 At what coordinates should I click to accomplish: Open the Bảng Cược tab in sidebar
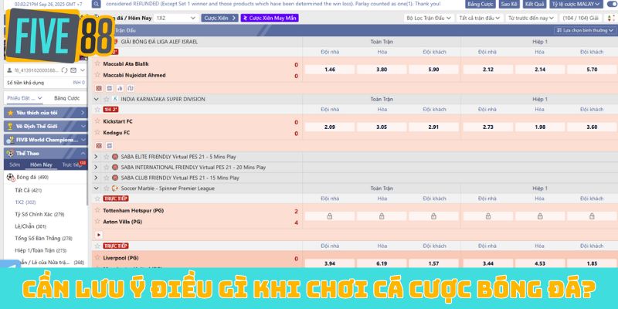(66, 98)
